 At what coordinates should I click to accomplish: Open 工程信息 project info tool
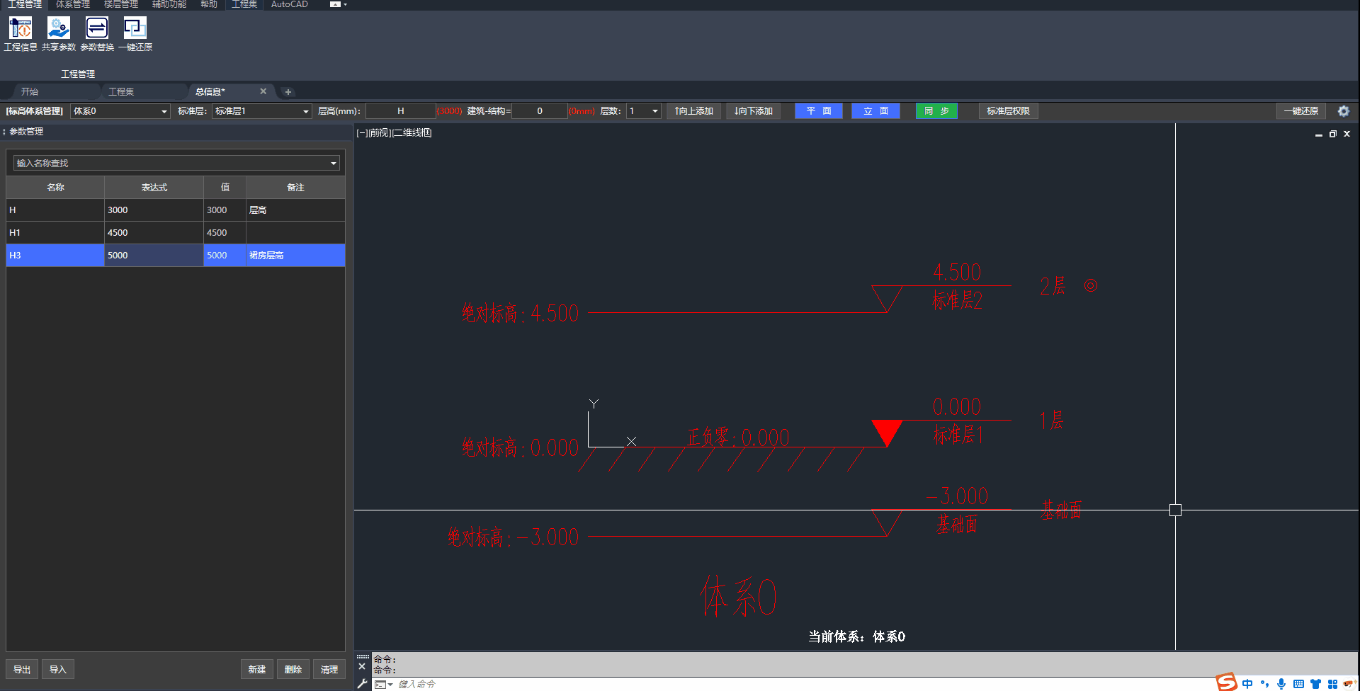[x=21, y=29]
